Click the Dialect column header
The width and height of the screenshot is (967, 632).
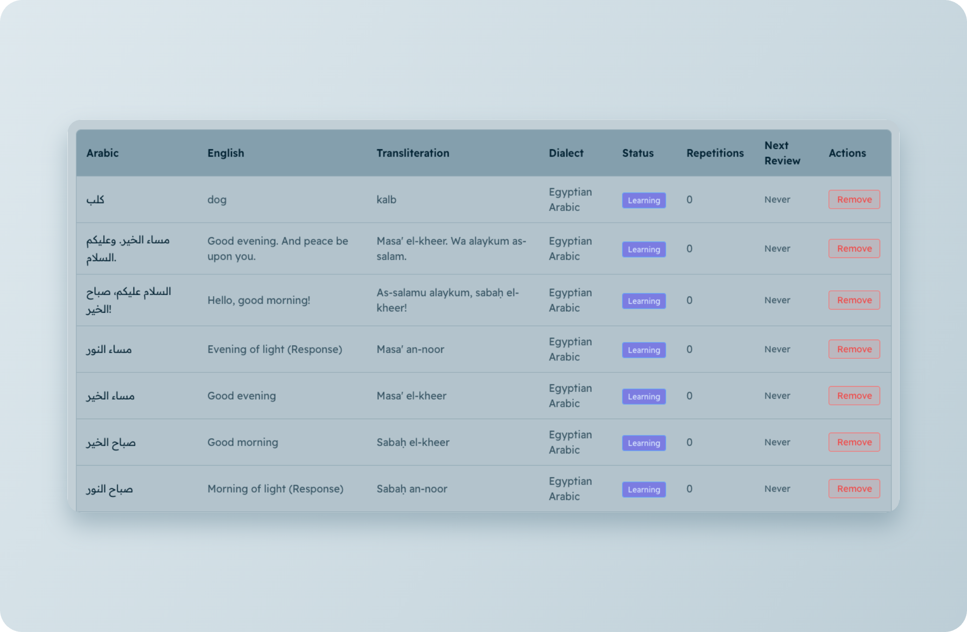[566, 153]
